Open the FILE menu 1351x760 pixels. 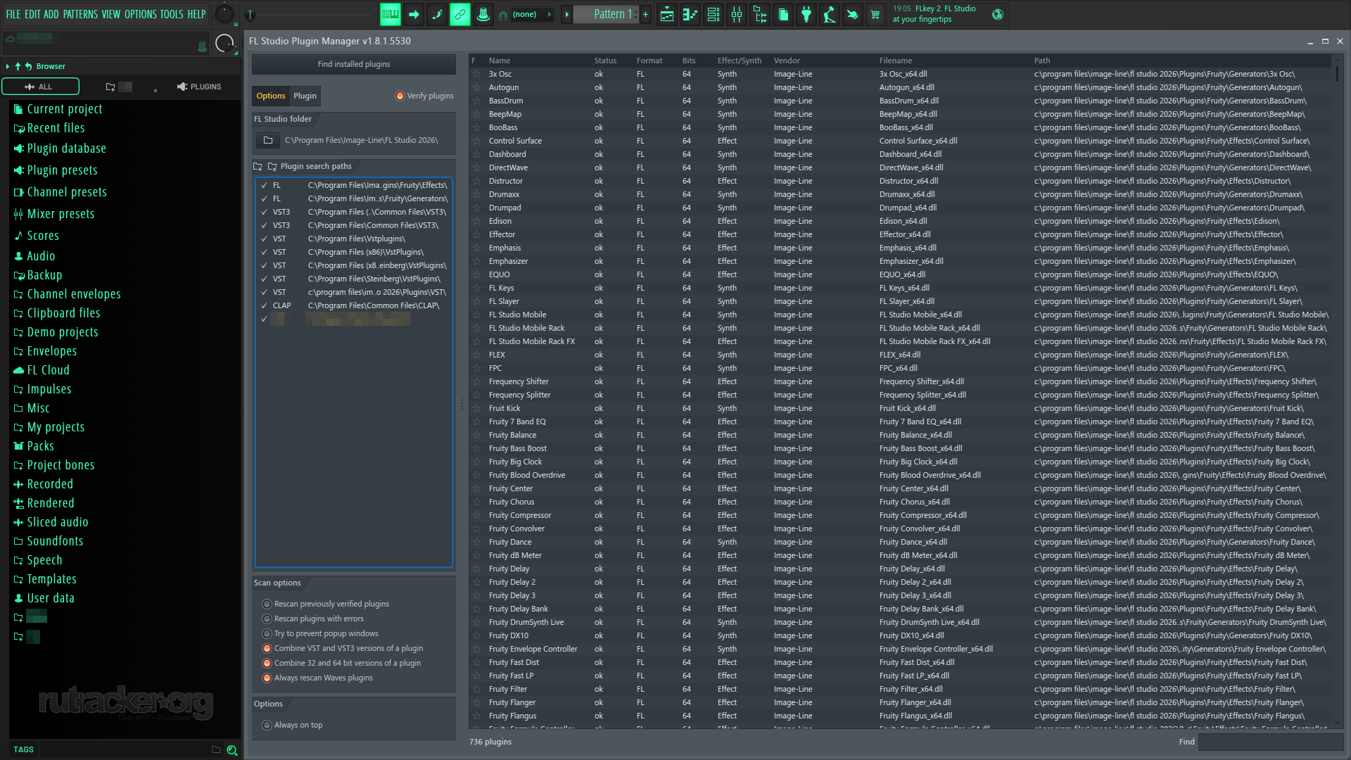pos(13,14)
